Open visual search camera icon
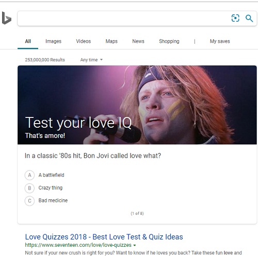This screenshot has width=258, height=257. (x=235, y=18)
